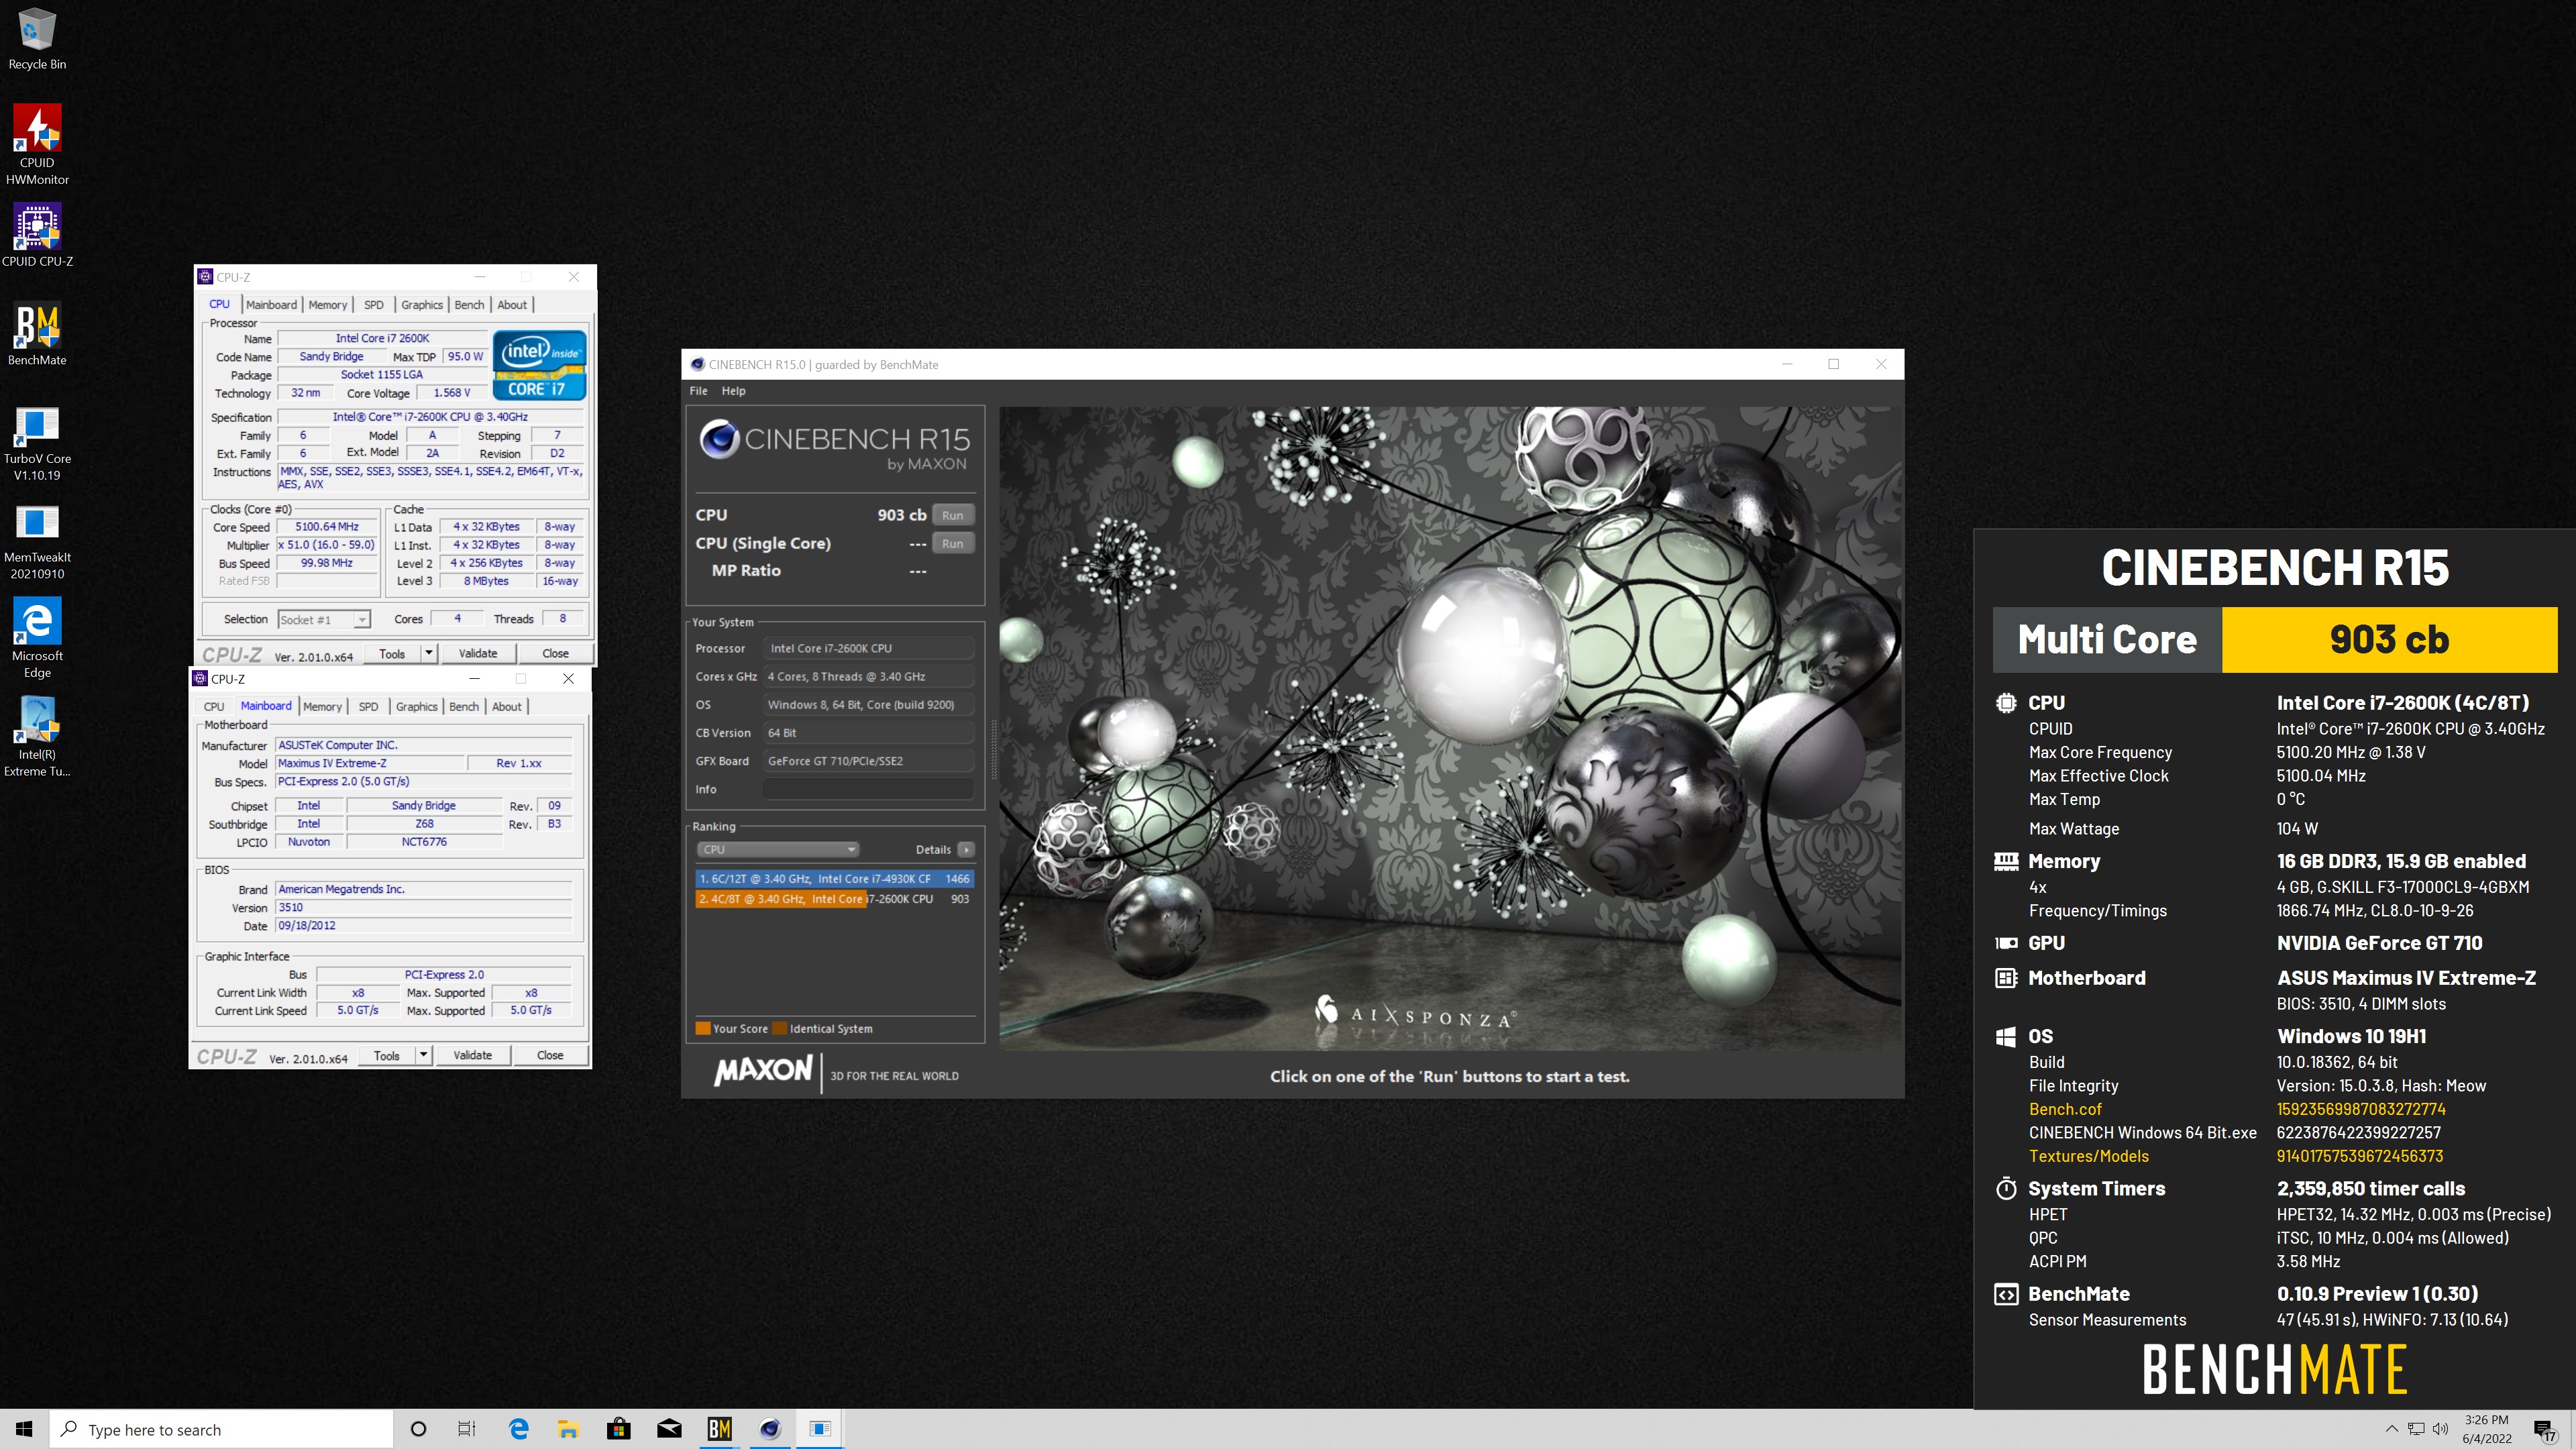
Task: Launch CPUID HWMonitor desktop shortcut
Action: pos(37,145)
